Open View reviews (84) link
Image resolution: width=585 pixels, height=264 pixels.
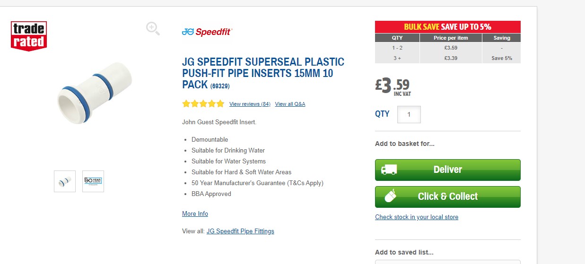[x=250, y=104]
